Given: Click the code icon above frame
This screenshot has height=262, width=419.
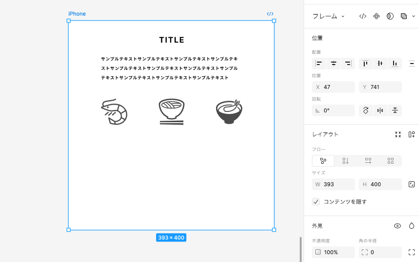Looking at the screenshot, I should [x=270, y=14].
